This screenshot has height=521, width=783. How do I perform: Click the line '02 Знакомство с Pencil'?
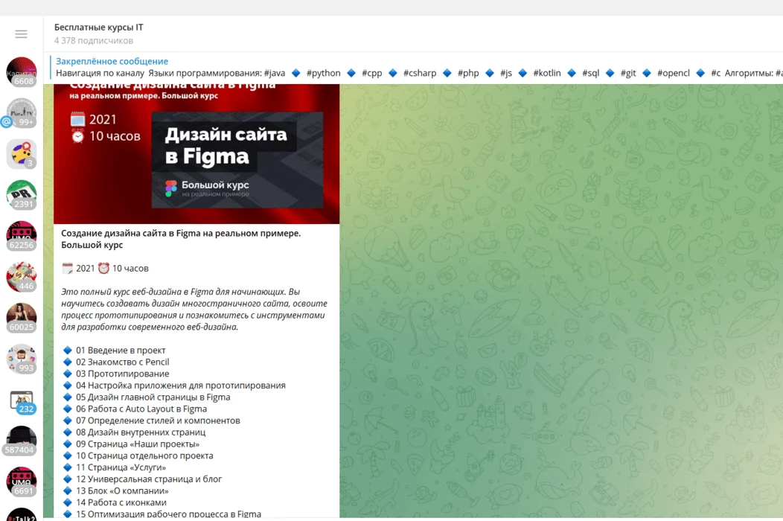tap(122, 362)
